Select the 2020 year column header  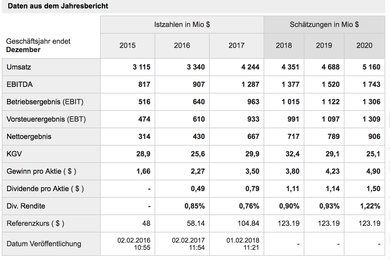(x=364, y=46)
